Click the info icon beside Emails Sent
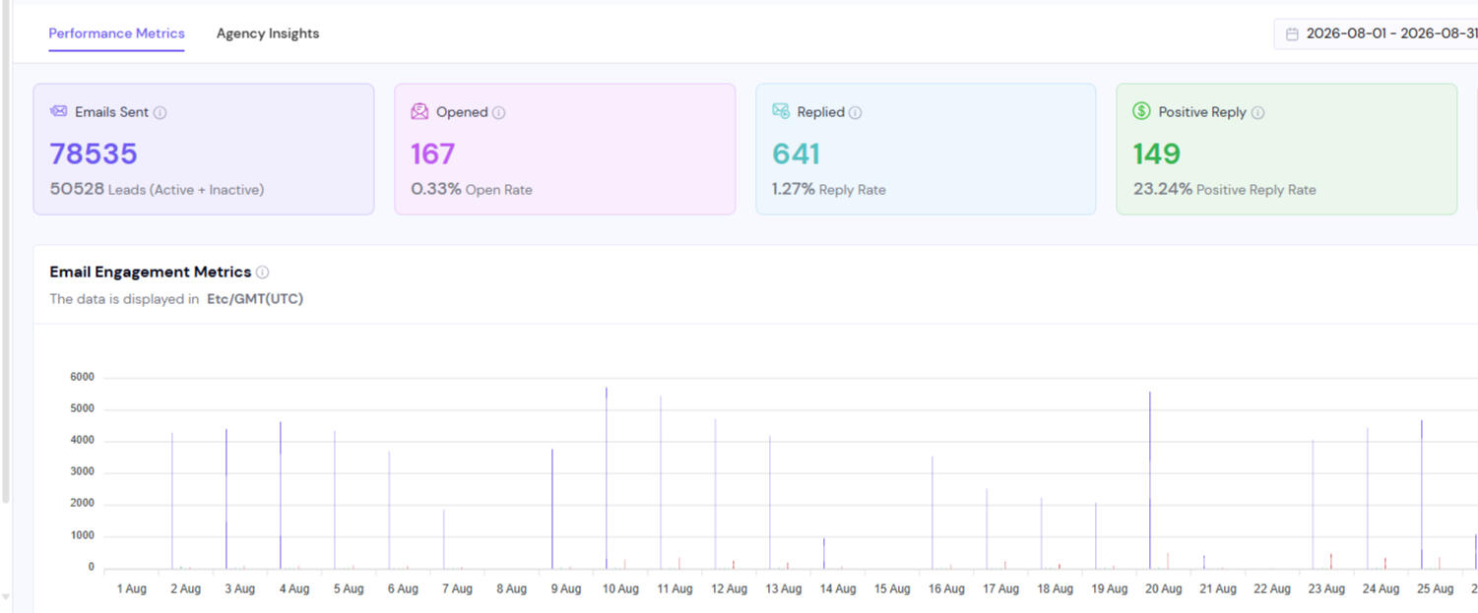This screenshot has height=613, width=1478. [x=161, y=112]
